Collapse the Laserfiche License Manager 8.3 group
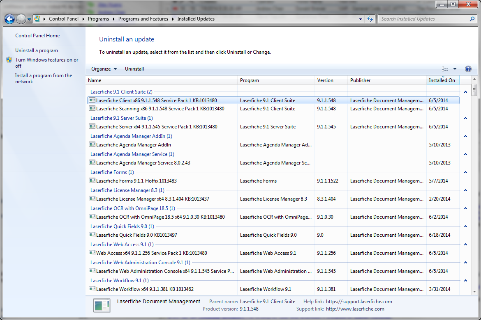This screenshot has height=320, width=481. pyautogui.click(x=465, y=190)
